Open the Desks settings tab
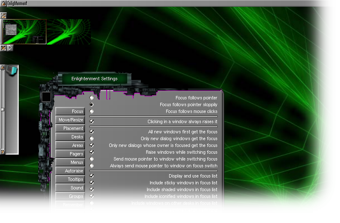 pos(70,137)
